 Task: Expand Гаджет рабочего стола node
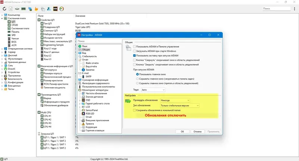pyautogui.click(x=80, y=103)
